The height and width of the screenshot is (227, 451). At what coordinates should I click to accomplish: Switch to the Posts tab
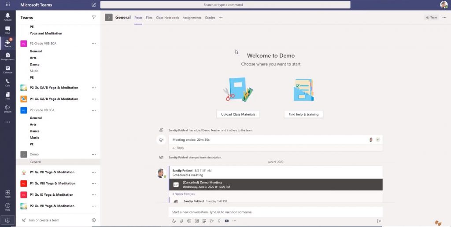(138, 18)
